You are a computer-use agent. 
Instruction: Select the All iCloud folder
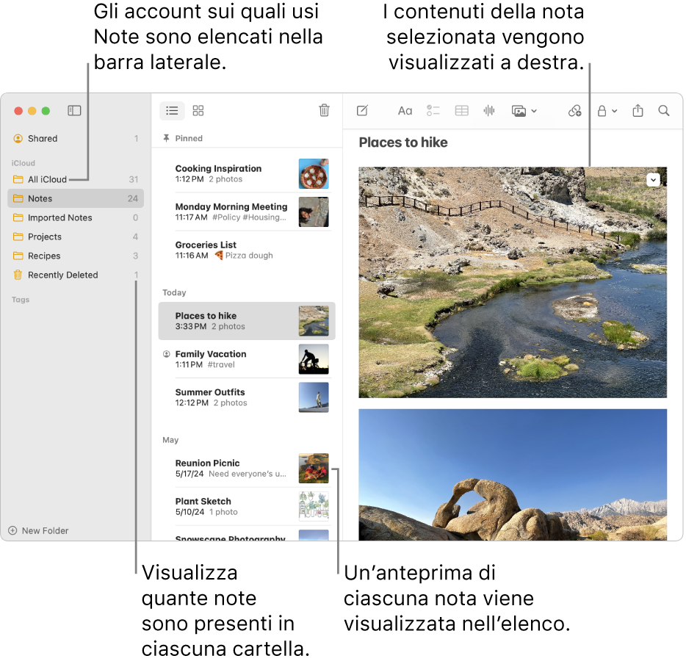point(76,179)
